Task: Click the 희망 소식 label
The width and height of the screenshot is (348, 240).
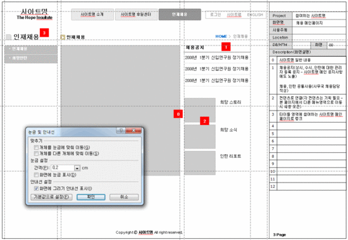Action: tap(228, 129)
